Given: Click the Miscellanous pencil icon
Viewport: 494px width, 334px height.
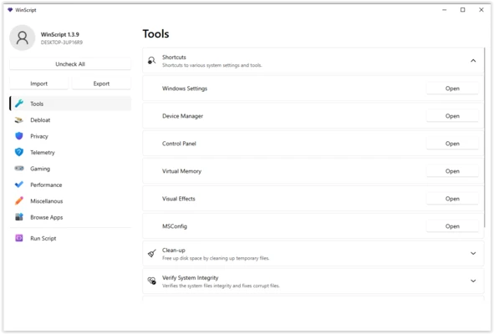Looking at the screenshot, I should click(19, 201).
